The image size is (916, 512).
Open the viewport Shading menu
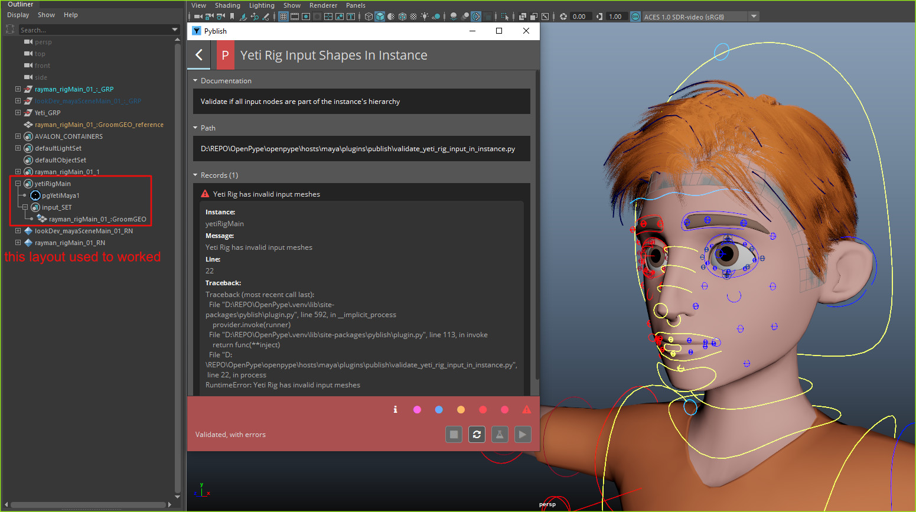point(227,5)
